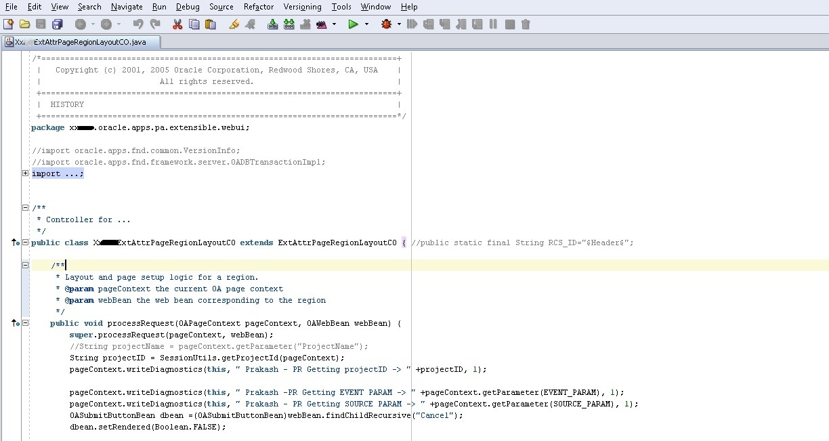Viewport: 829px width, 441px height.
Task: Click the Terminate (stop square) icon
Action: 509,24
